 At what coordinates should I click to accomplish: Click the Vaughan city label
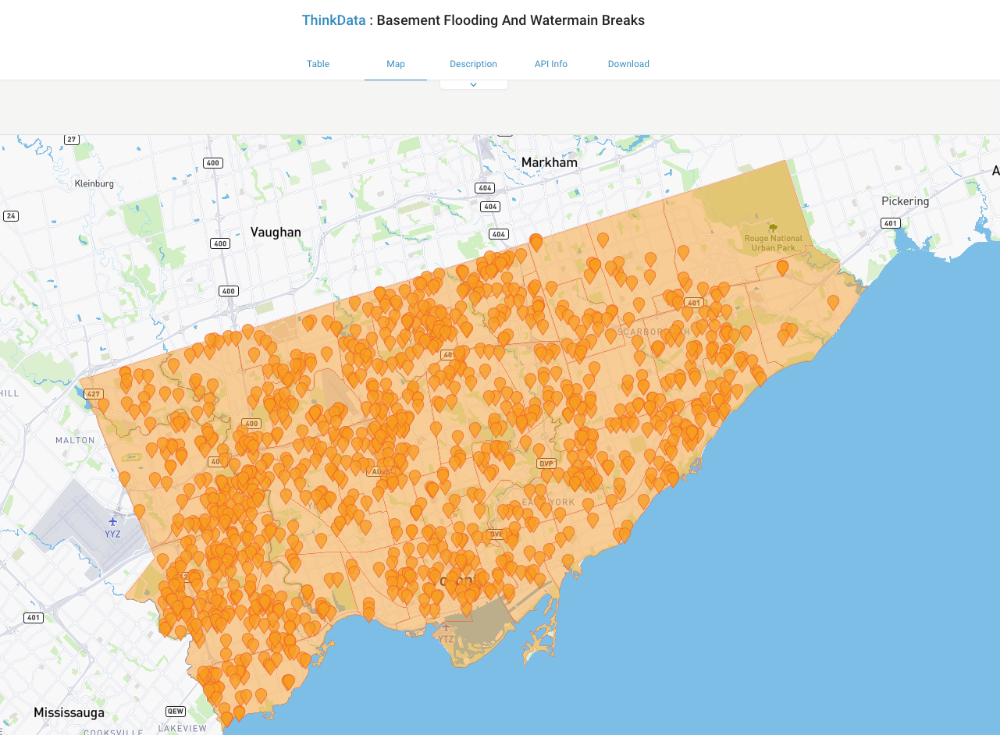[276, 232]
